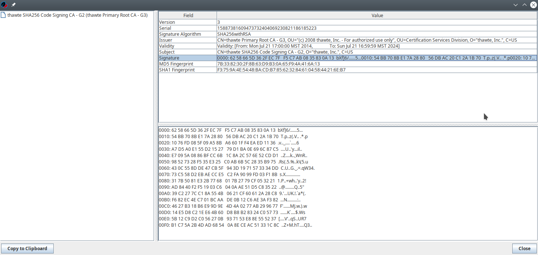Click hex dump line 0000 in detail pane
Screen dimensions: 538x255
(231, 130)
